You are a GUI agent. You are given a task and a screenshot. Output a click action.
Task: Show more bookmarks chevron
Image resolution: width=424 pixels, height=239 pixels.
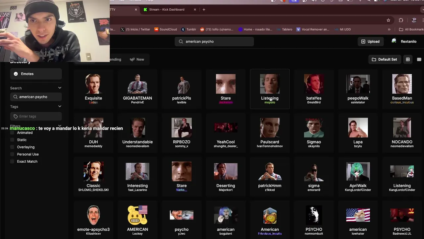(x=389, y=30)
